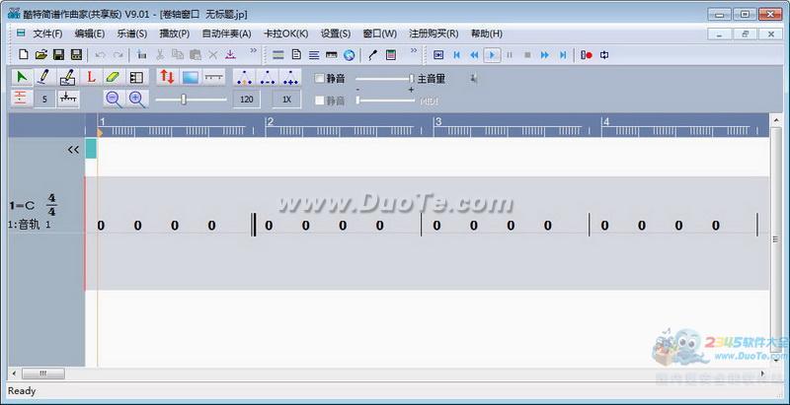
Task: Save the current score
Action: pos(59,55)
